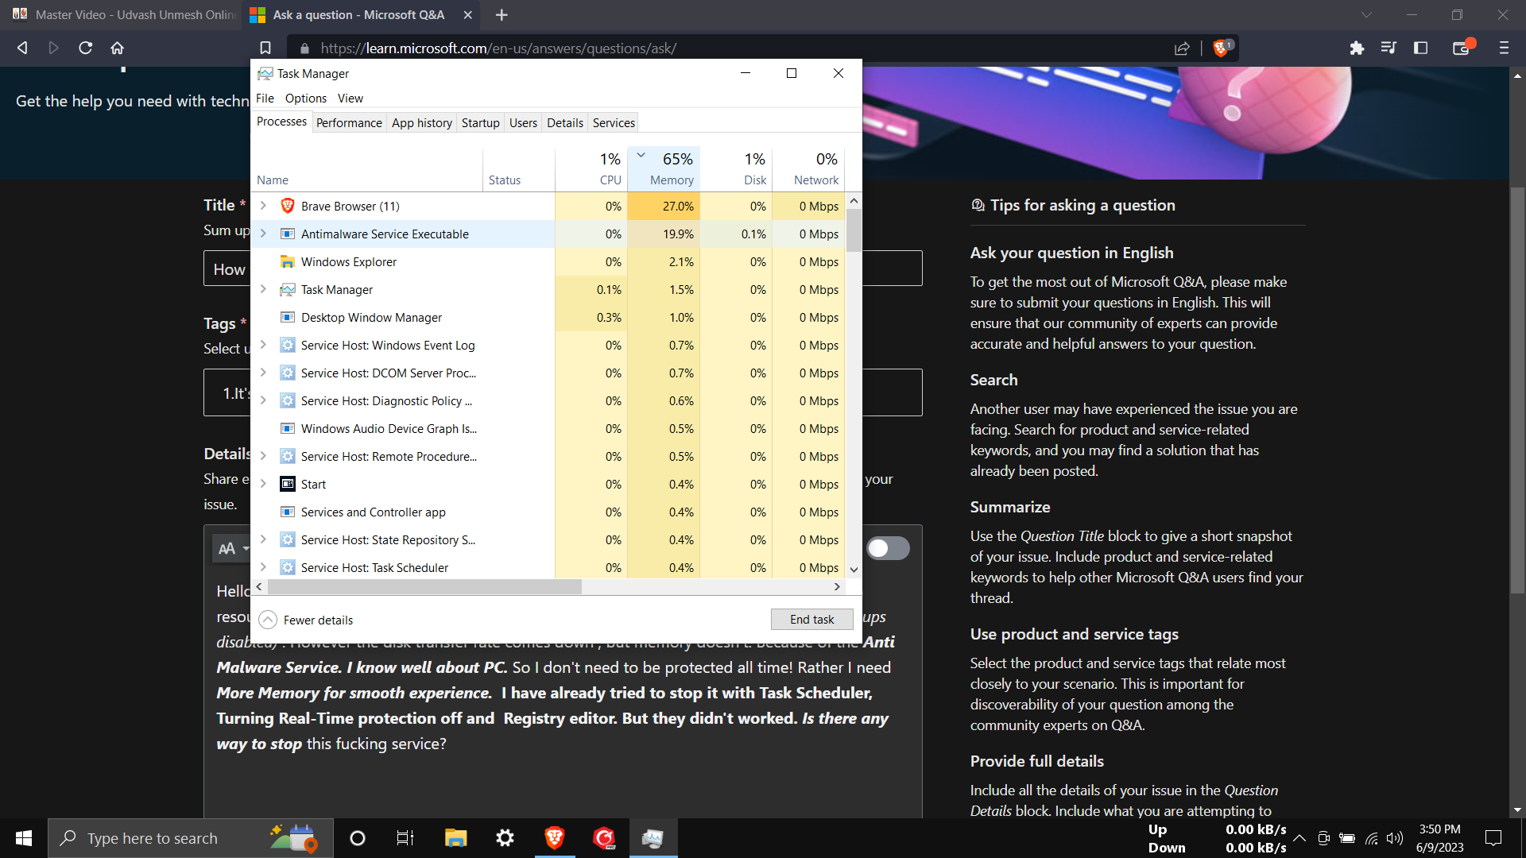Reload the page in Brave browser
The height and width of the screenshot is (858, 1526).
(85, 48)
